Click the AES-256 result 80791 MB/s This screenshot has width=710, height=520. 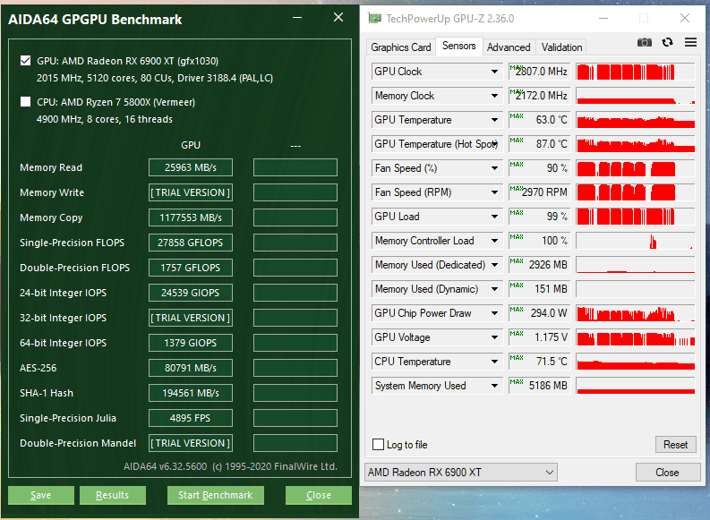click(x=191, y=368)
